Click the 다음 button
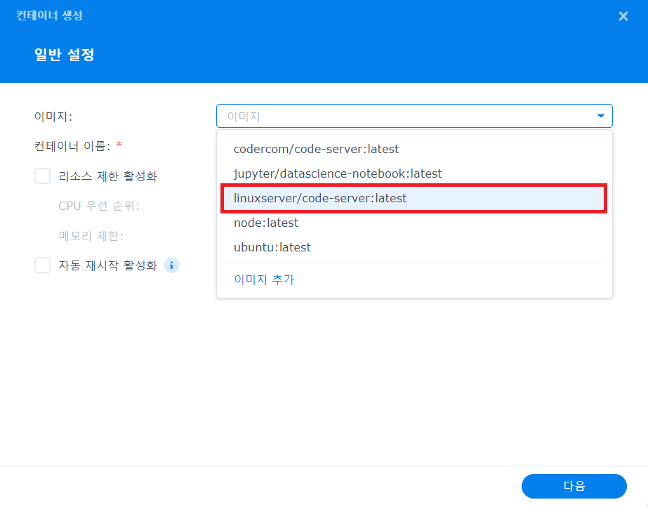 coord(574,486)
